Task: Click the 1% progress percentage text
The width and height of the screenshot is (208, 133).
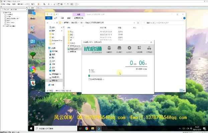Action: [91, 71]
